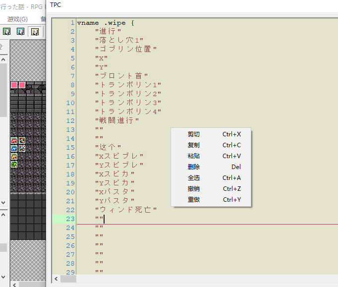Viewport: 338px width, 287px height.
Task: Click the lower left panel scroll-down arrow
Action: click(x=3, y=277)
